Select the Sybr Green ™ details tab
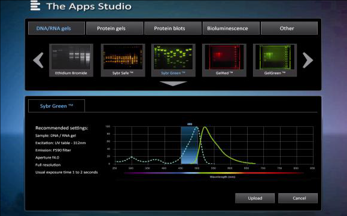Image resolution: width=347 pixels, height=216 pixels. (56, 106)
